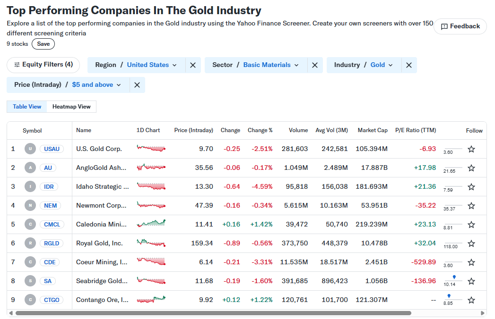Remove the Industry Gold filter with X
Image resolution: width=495 pixels, height=319 pixels.
pyautogui.click(x=409, y=65)
